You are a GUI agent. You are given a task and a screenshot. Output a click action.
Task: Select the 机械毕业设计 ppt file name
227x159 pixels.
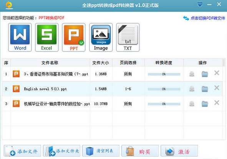[x=57, y=104]
